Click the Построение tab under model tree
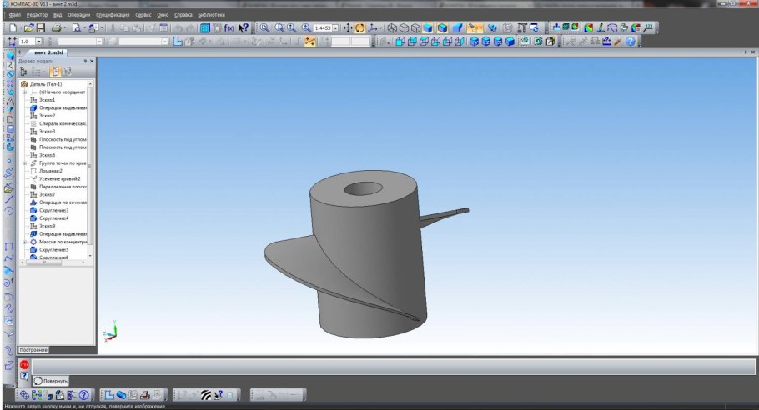 [33, 349]
